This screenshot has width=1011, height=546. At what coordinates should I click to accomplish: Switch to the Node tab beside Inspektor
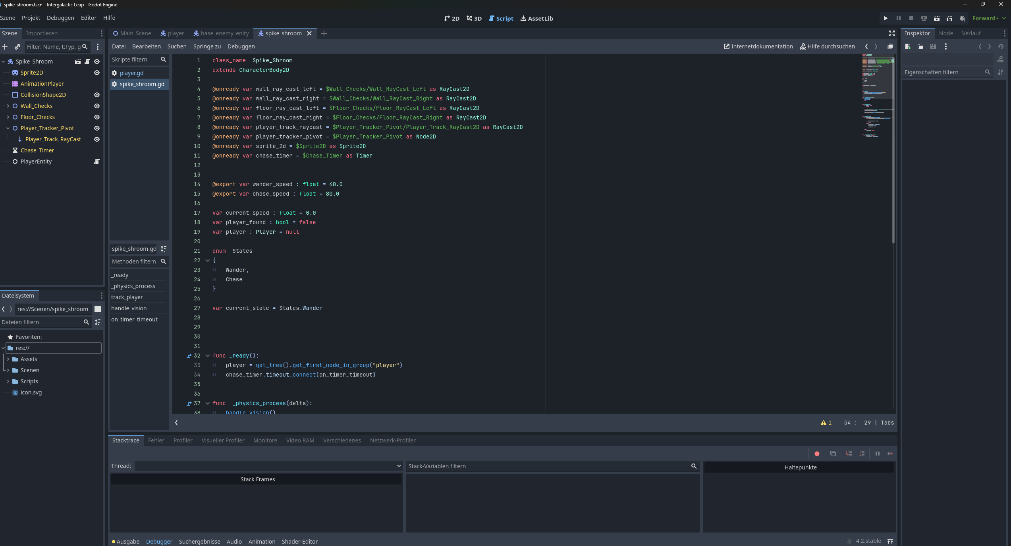pyautogui.click(x=946, y=33)
